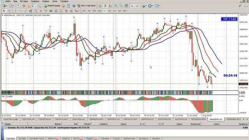The image size is (249, 140).
Task: Open the Графики menu
Action: tap(35, 1)
